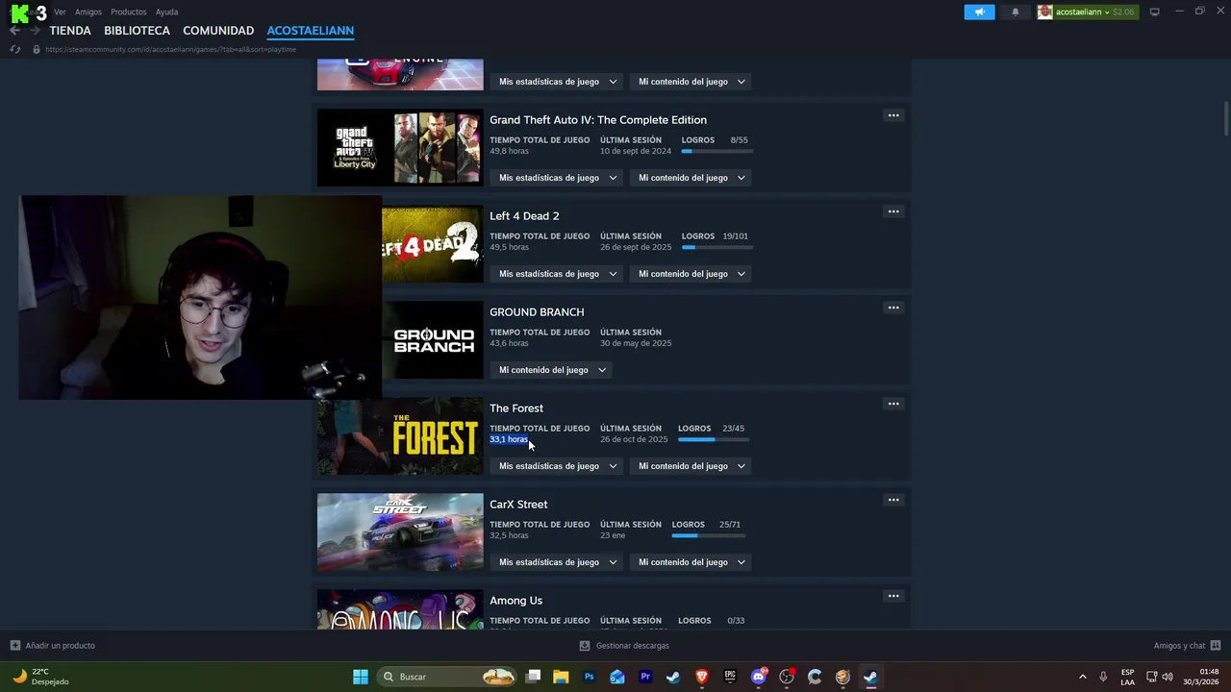Reload the page with the refresh icon
Viewport: 1231px width, 692px height.
(15, 49)
